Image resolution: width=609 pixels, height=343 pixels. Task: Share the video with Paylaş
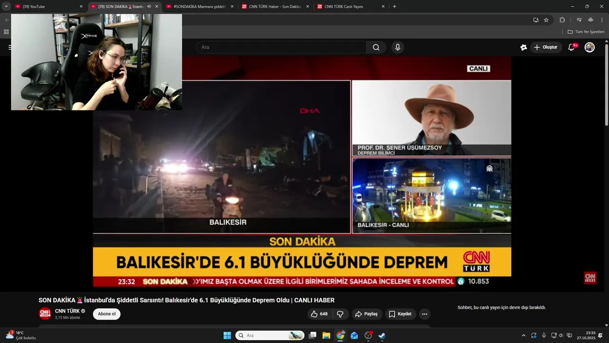(x=367, y=314)
